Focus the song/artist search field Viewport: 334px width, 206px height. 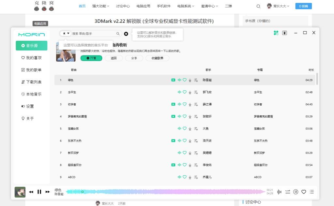coord(94,34)
